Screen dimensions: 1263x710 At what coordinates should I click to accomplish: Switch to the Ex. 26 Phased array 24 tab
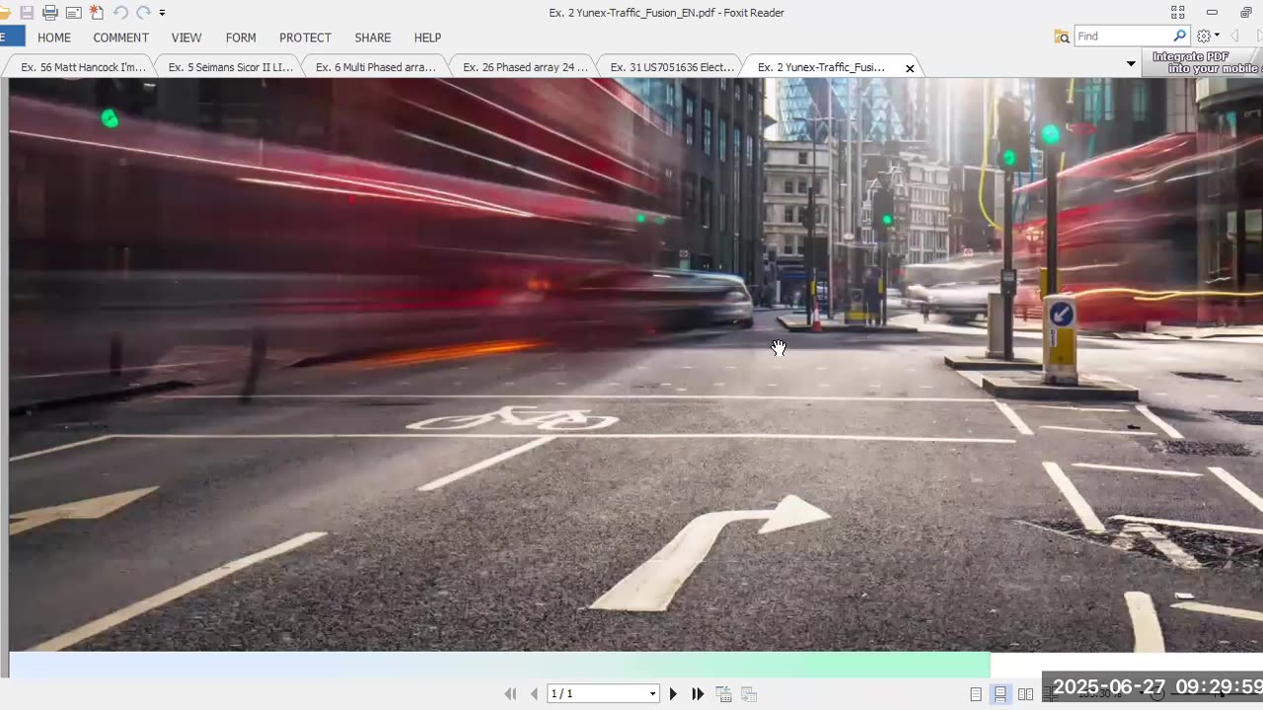pyautogui.click(x=525, y=67)
